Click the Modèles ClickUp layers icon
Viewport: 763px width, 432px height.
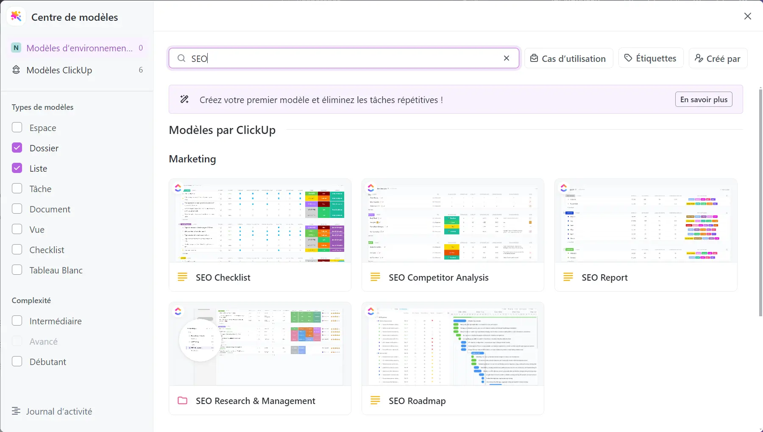[16, 70]
